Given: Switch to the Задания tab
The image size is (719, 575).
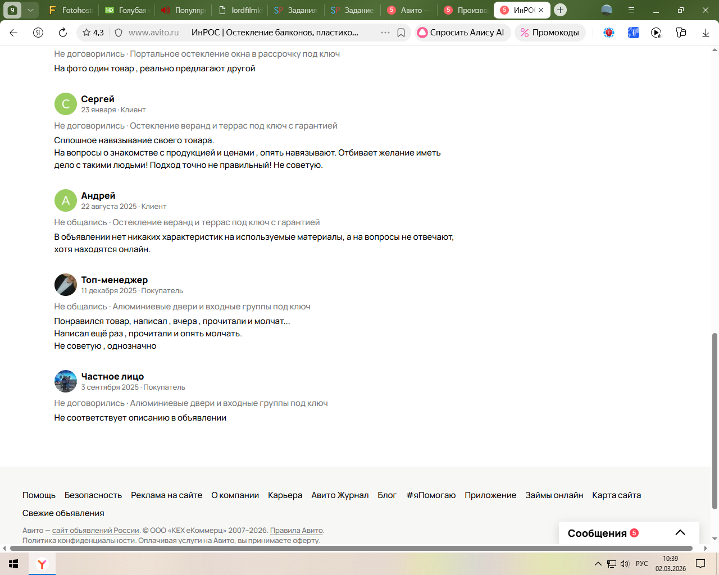Looking at the screenshot, I should point(295,10).
